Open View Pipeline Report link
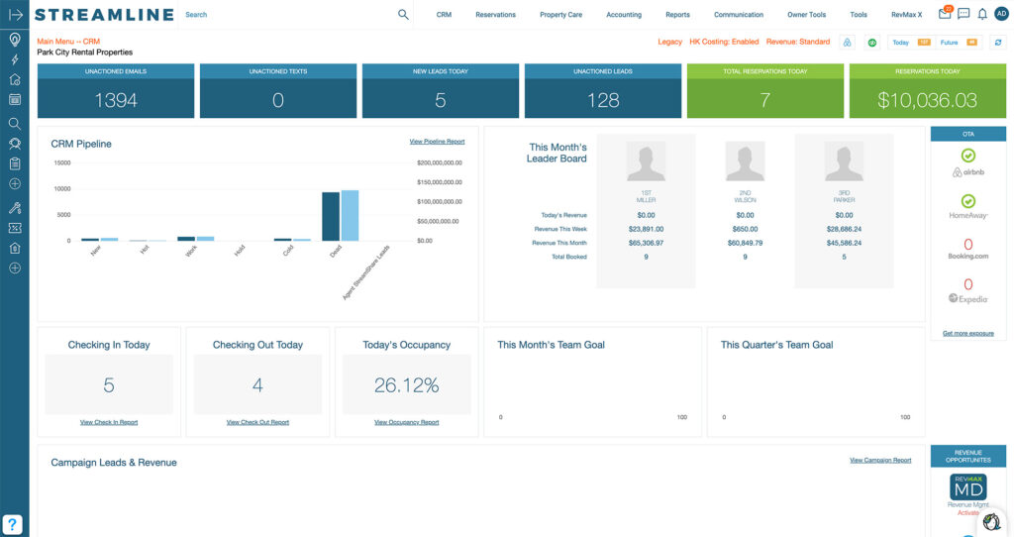Screen dimensions: 1014x537 point(437,141)
